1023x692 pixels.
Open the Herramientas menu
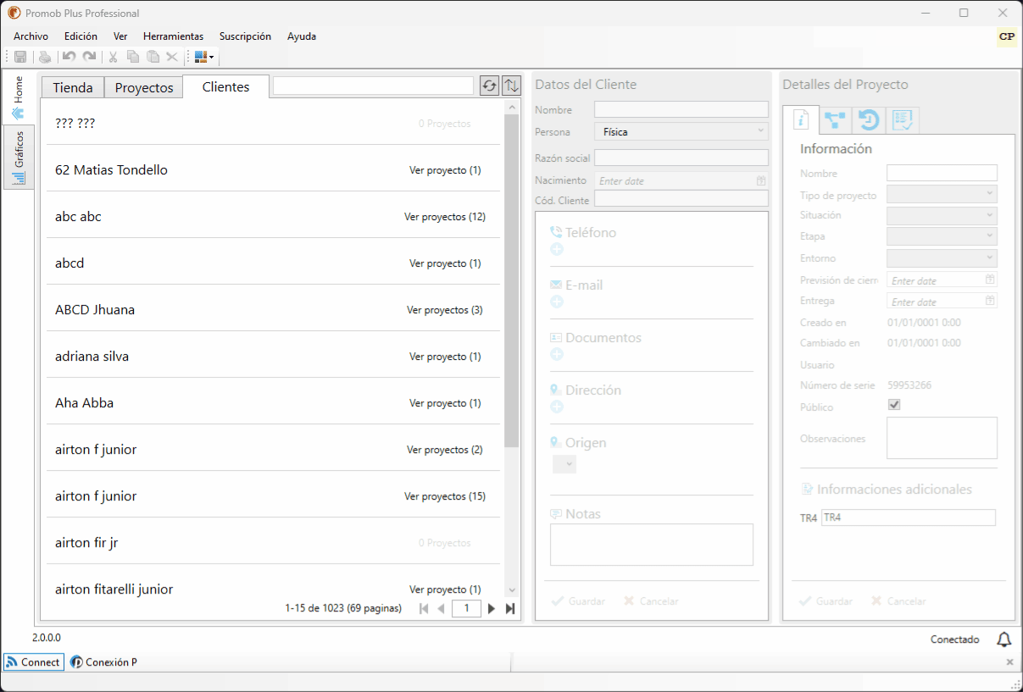[173, 36]
